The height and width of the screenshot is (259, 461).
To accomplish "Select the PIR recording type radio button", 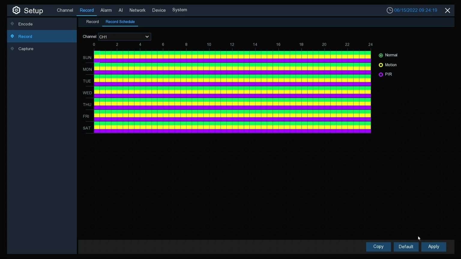I will click(x=381, y=75).
